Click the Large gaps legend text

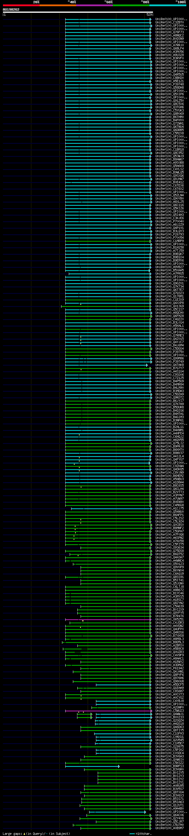36,834
